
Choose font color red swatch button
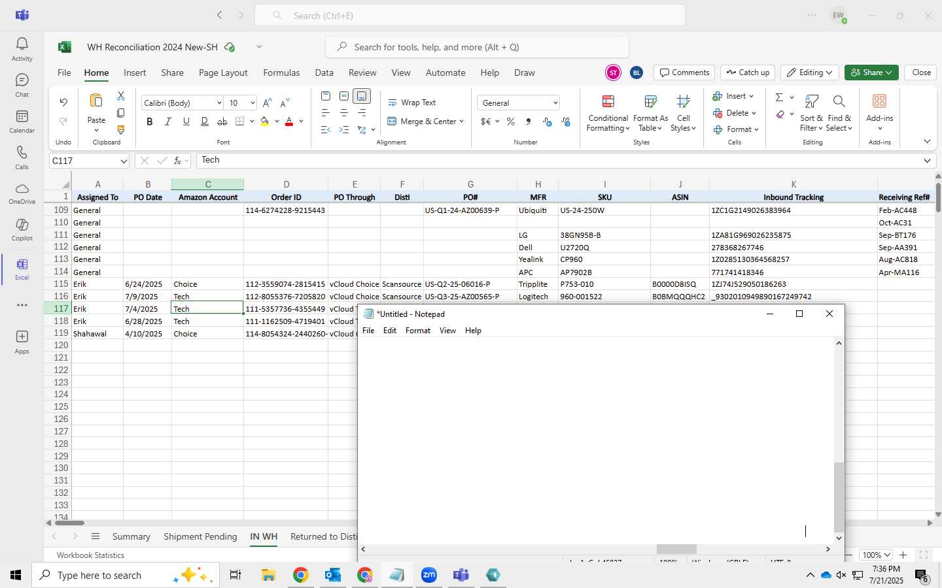289,122
